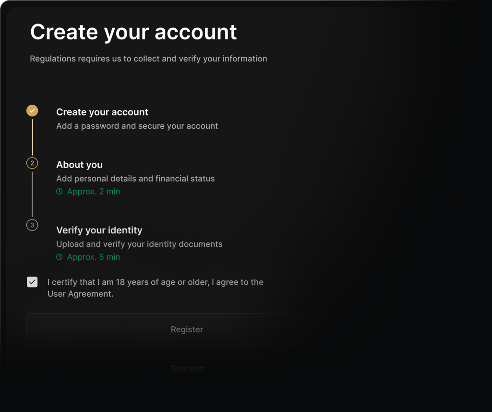Select the 'Verify your identity' step title

pyautogui.click(x=99, y=230)
